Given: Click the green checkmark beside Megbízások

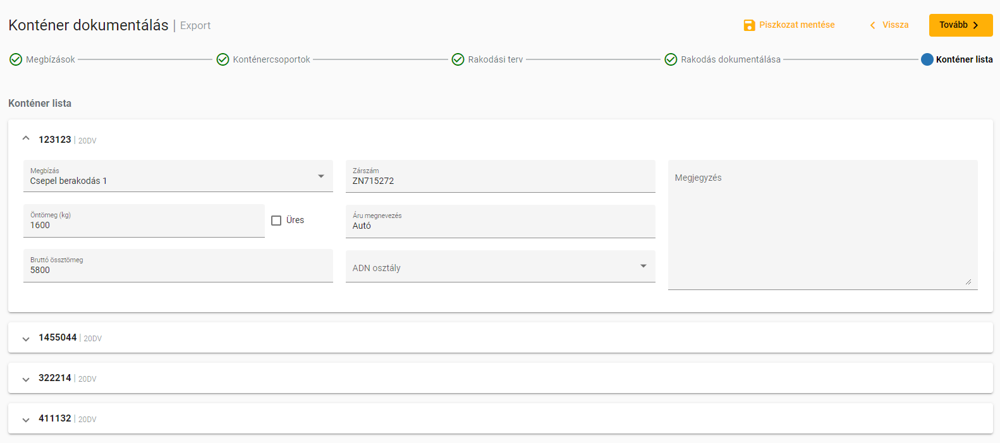Looking at the screenshot, I should point(16,59).
